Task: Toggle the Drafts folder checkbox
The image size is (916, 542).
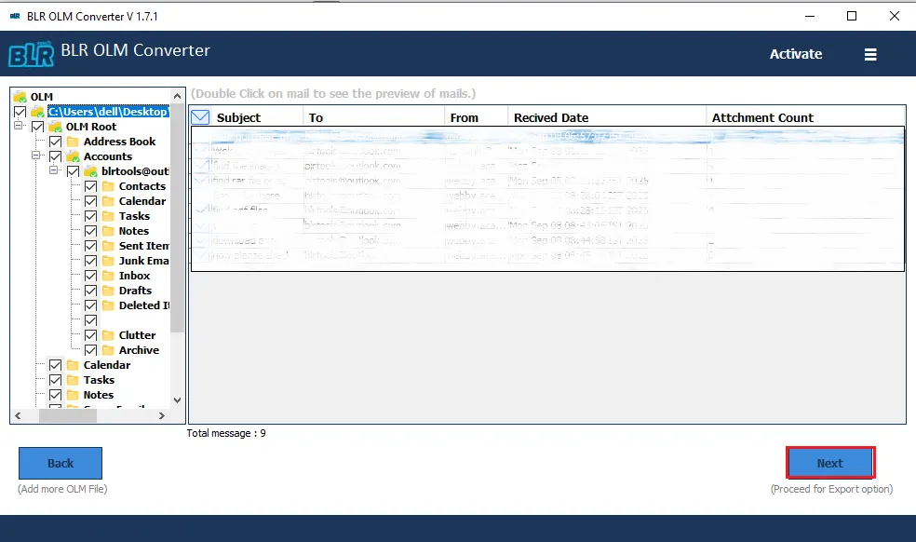Action: 91,291
